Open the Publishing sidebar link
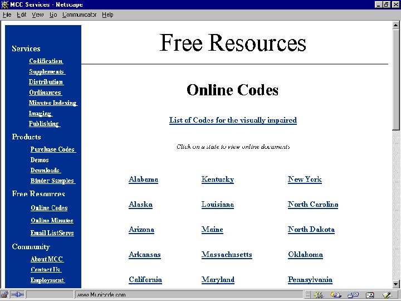The height and width of the screenshot is (301, 401). click(44, 124)
